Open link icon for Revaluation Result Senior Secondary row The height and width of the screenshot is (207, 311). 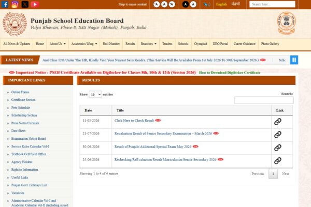(278, 135)
